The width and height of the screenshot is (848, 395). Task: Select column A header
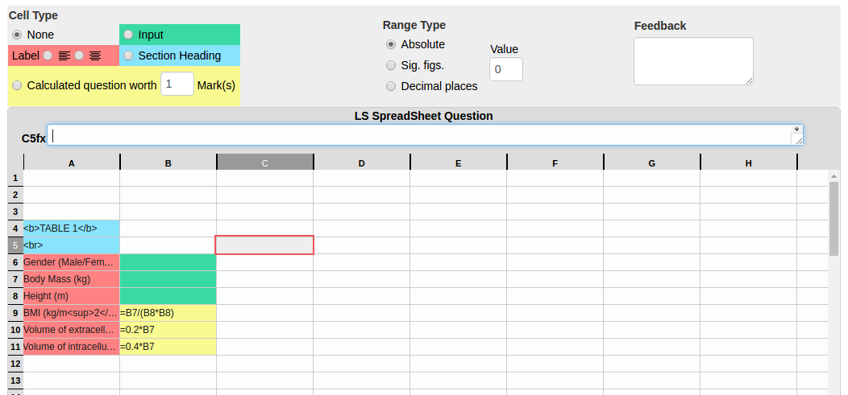(72, 163)
